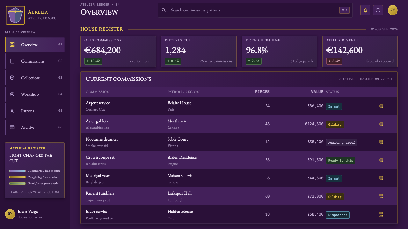Click the Archive box icon in sidebar
Viewport: 408px width, 229px height.
(12, 127)
